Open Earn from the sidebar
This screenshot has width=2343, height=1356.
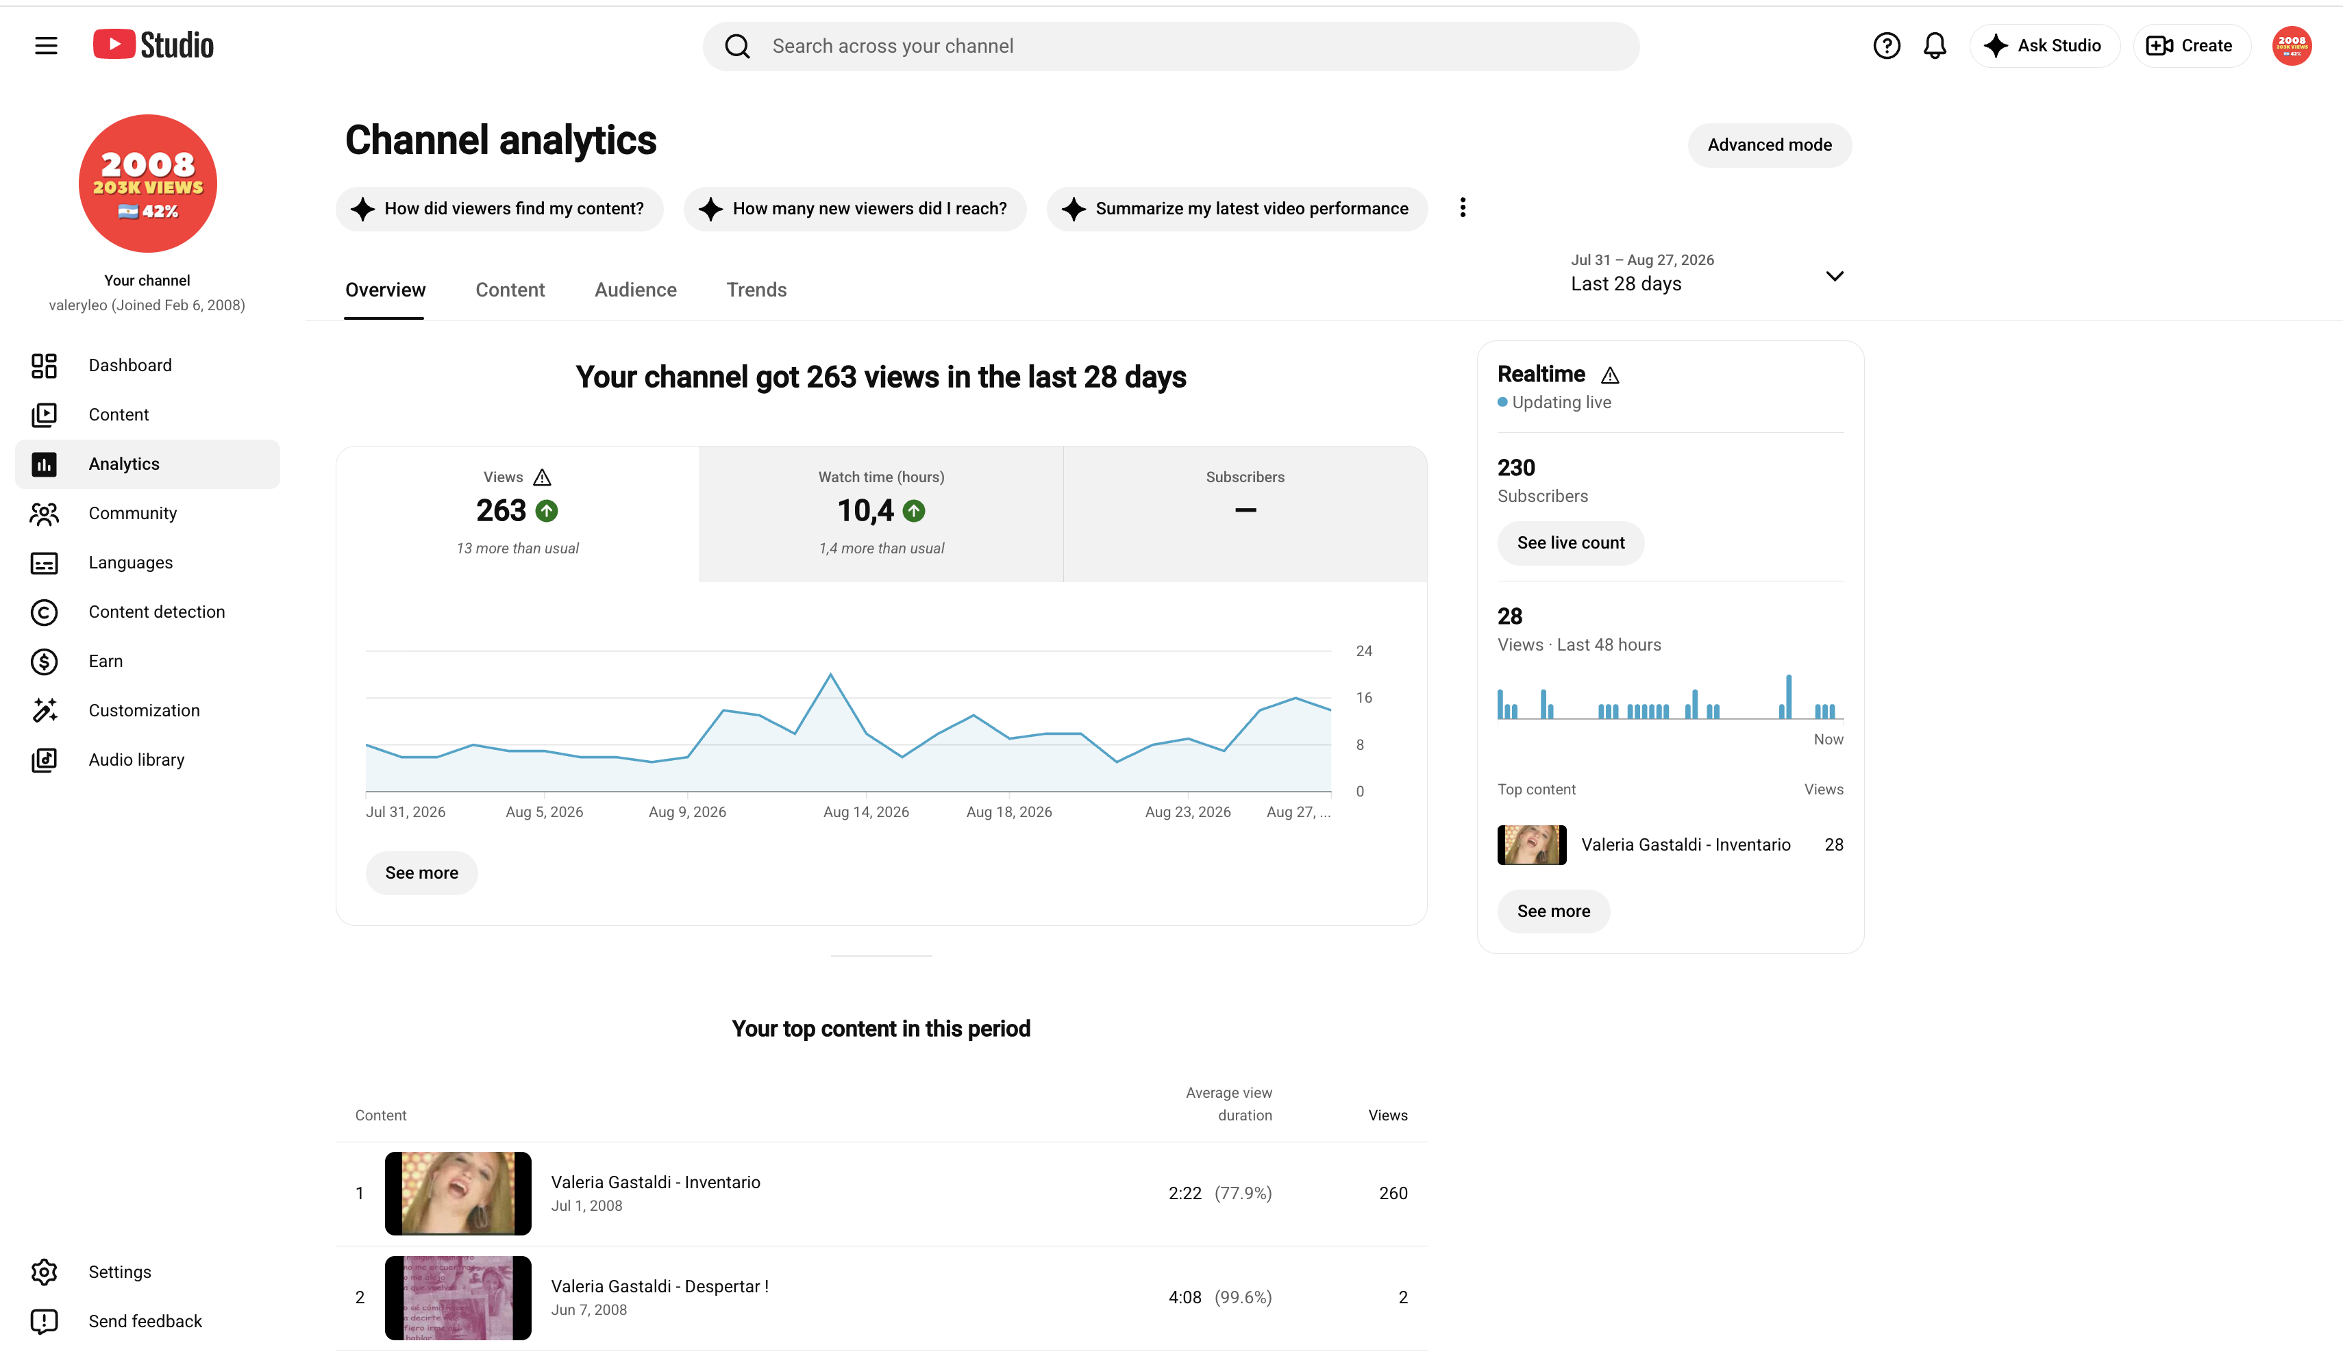(147, 661)
